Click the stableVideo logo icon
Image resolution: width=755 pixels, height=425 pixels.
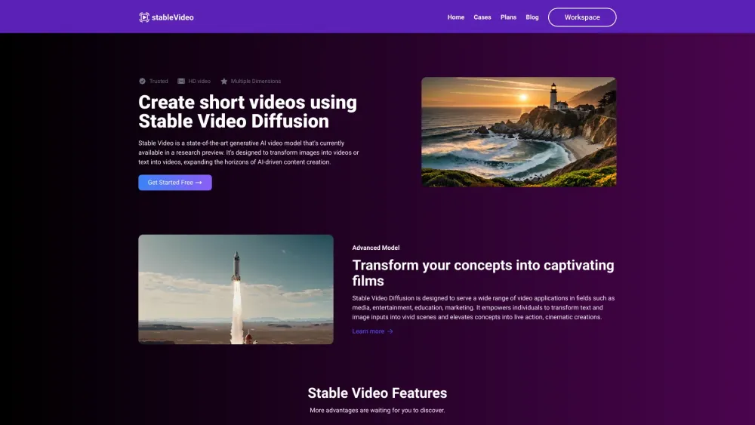tap(144, 17)
